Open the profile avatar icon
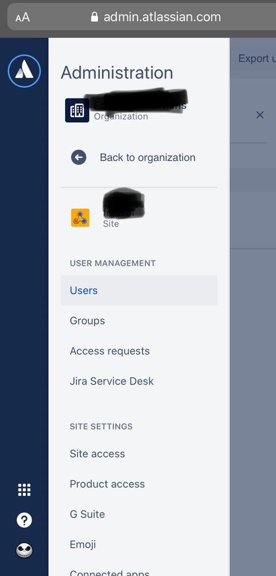 [24, 550]
